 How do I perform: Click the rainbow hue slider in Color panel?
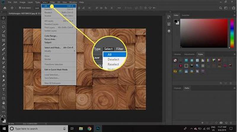[232, 33]
